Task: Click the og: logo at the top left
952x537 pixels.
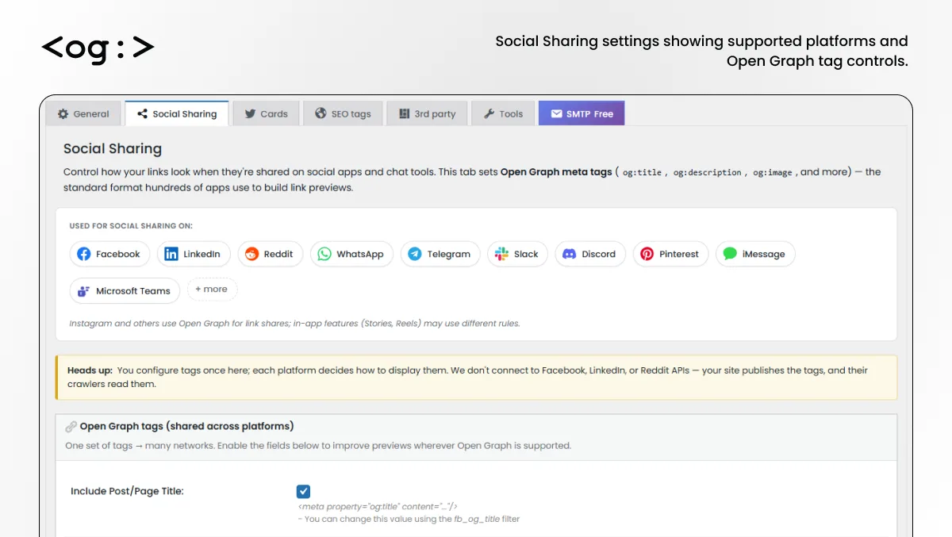Action: tap(98, 48)
